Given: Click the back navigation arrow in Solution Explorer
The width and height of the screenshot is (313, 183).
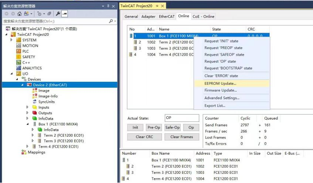Looking at the screenshot, I should [x=7, y=14].
